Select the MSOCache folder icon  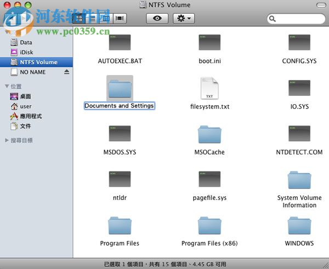click(x=209, y=134)
